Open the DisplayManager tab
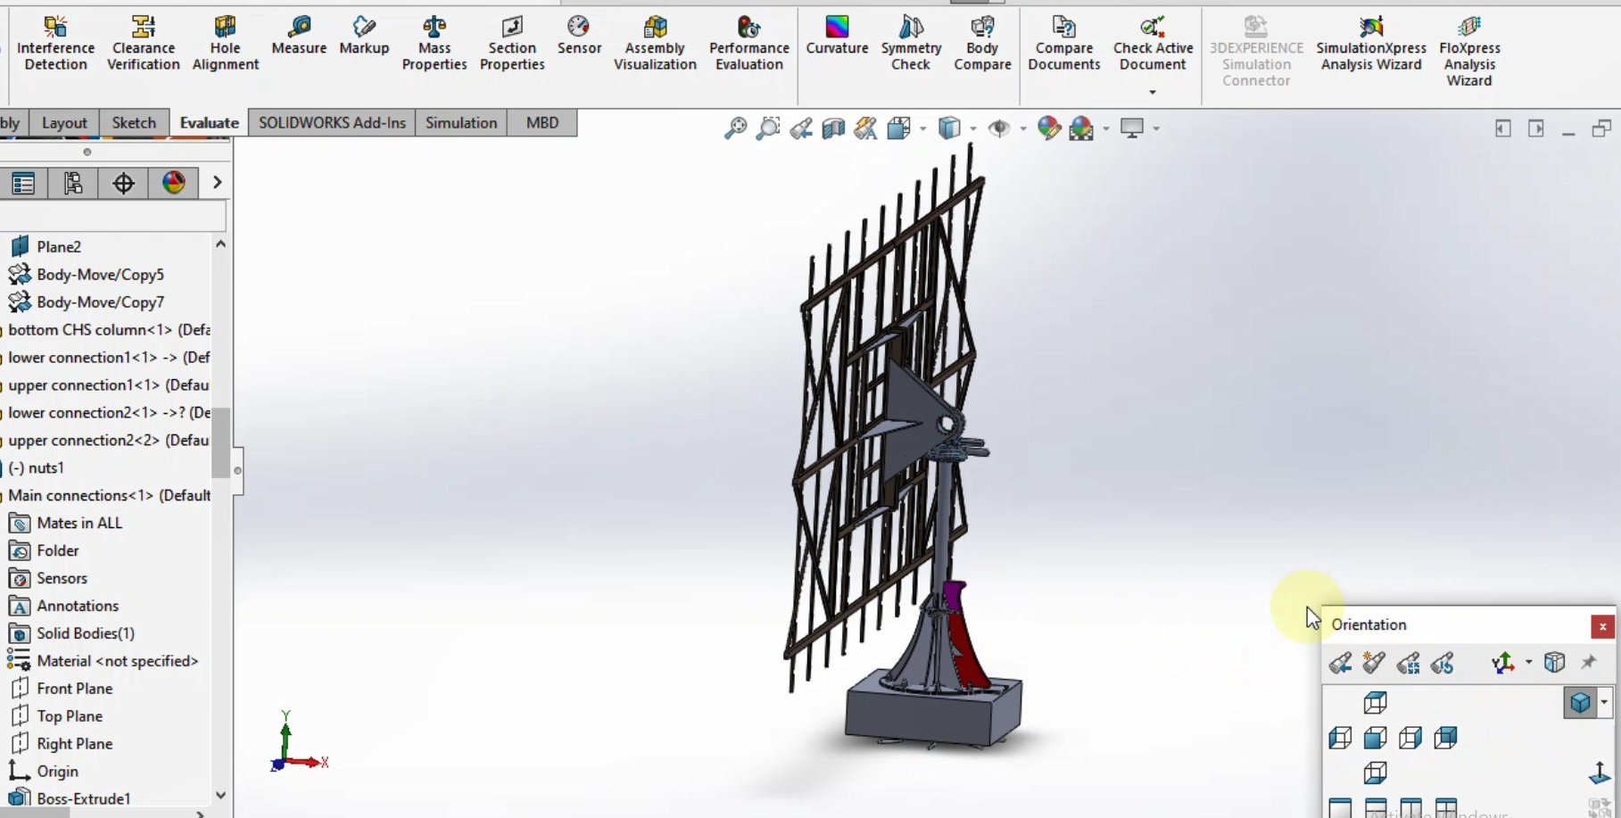 pos(173,183)
